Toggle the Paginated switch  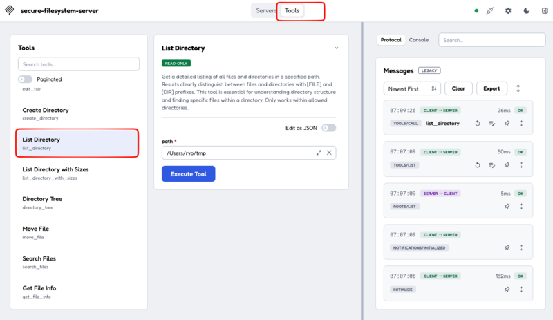(x=26, y=79)
